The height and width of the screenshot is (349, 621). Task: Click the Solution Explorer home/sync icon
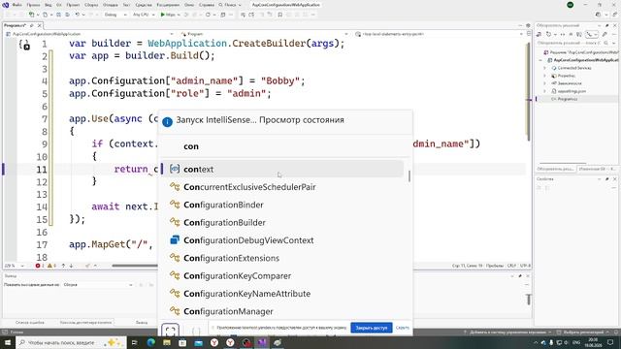(x=539, y=35)
